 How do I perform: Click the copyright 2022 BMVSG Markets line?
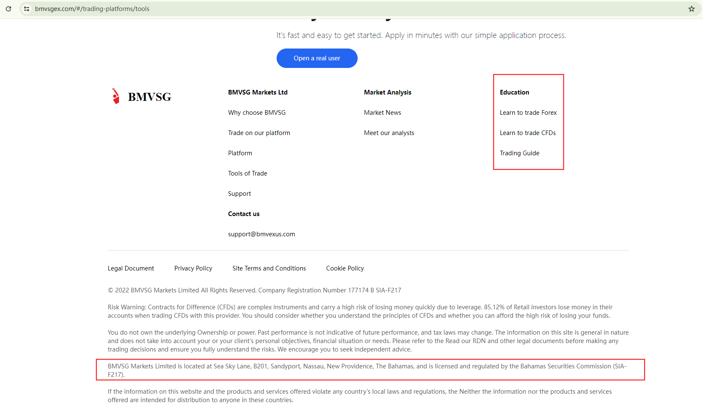(x=254, y=290)
